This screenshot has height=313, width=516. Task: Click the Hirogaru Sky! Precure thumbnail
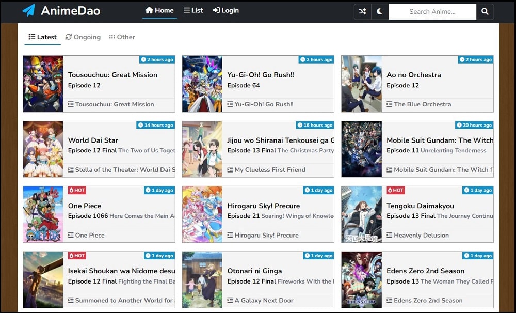click(x=202, y=214)
